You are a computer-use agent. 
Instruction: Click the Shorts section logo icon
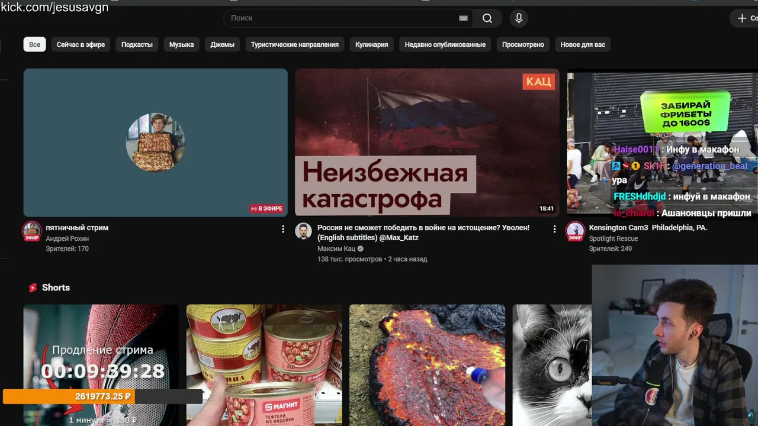(33, 288)
